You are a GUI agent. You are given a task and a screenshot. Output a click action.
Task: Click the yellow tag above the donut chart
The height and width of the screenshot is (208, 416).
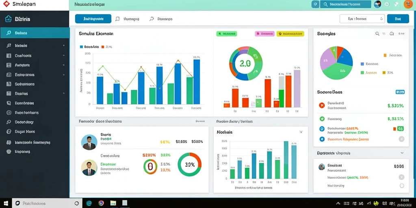(290, 34)
